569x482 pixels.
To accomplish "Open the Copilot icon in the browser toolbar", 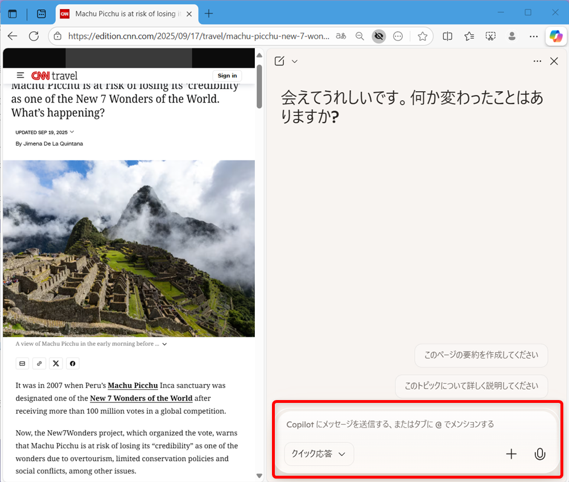I will click(x=556, y=36).
